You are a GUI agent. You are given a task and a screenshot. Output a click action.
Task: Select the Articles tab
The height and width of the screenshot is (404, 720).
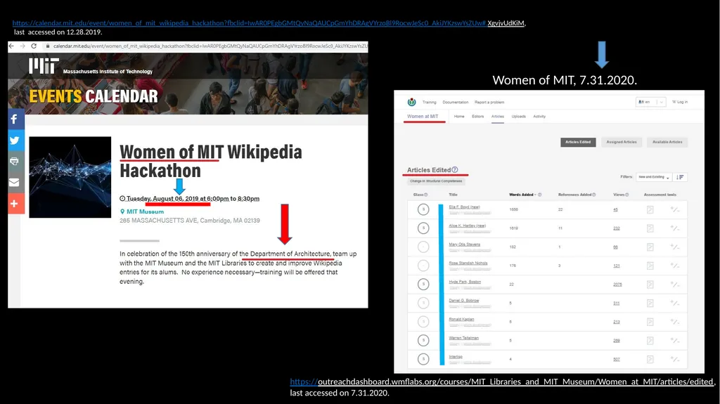click(498, 117)
